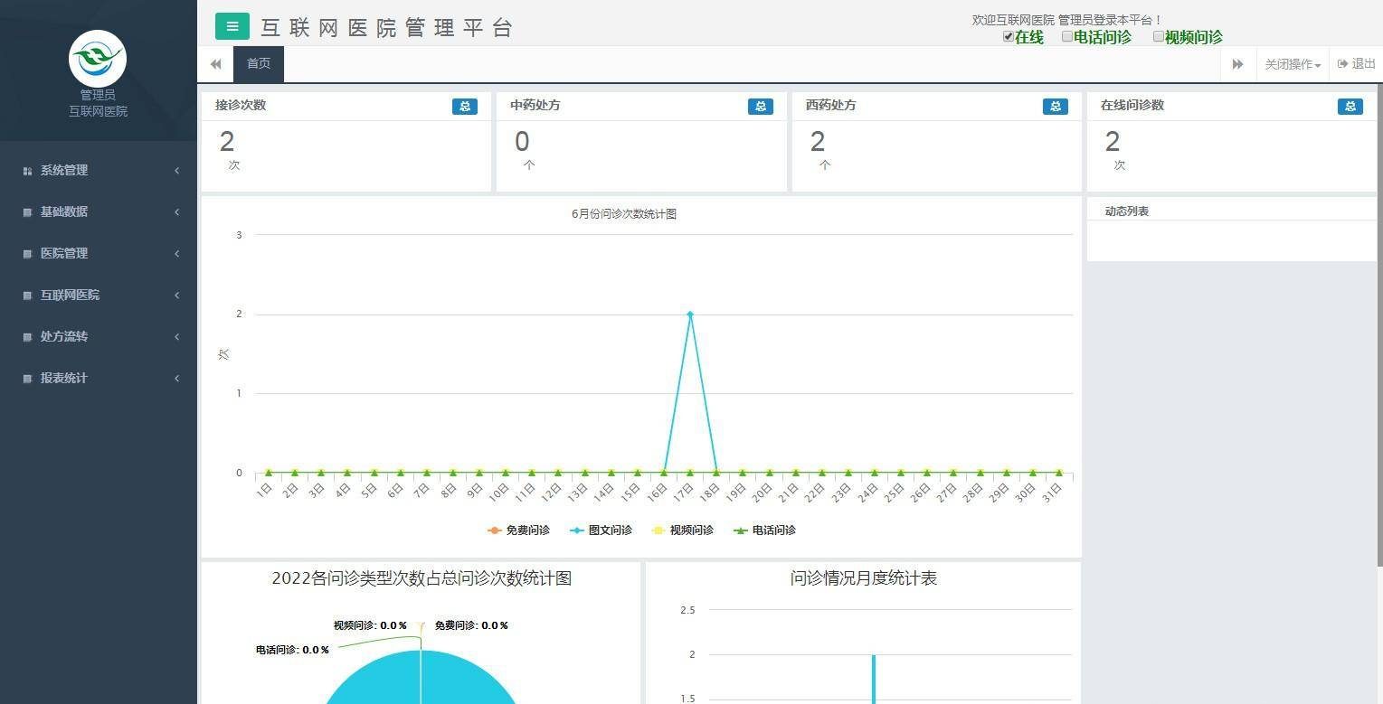Click the vertical page scrollbar
Viewport: 1383px width, 704px height.
pyautogui.click(x=1378, y=325)
